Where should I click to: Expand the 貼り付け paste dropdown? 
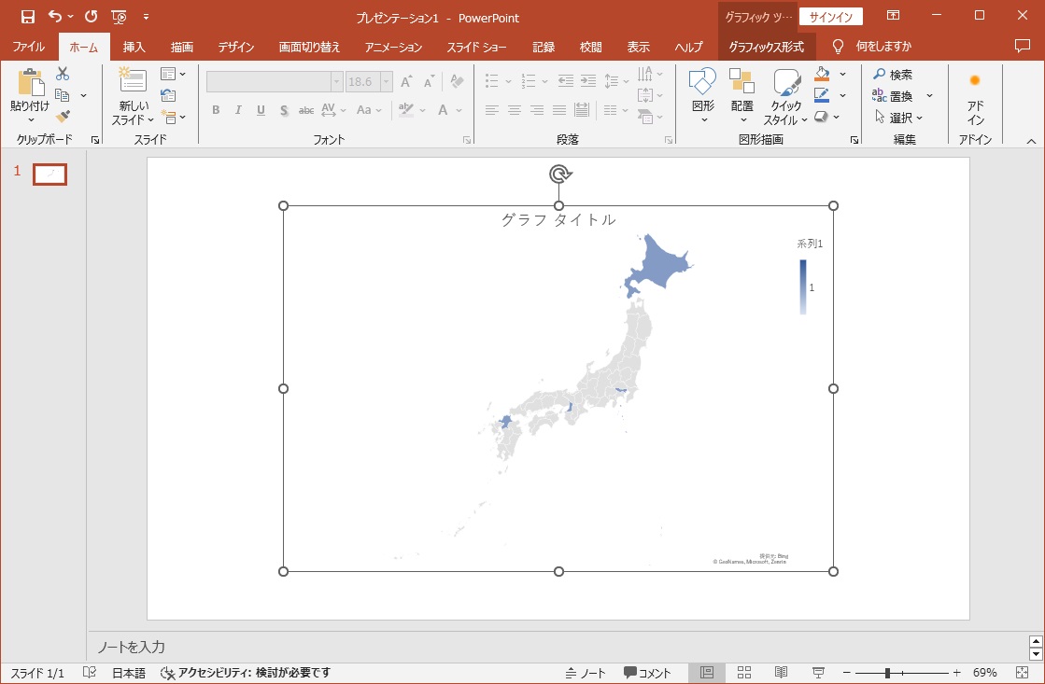click(30, 118)
